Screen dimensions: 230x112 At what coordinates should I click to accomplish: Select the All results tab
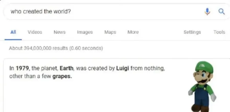click(x=13, y=32)
